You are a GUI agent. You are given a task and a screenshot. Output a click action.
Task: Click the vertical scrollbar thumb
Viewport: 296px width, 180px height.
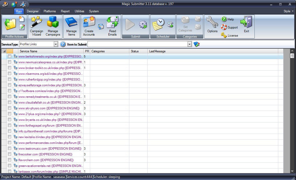pos(292,55)
